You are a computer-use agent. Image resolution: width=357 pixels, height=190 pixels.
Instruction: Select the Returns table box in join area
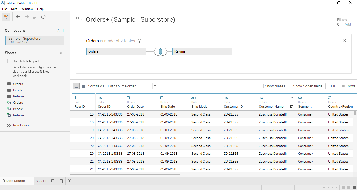202,51
